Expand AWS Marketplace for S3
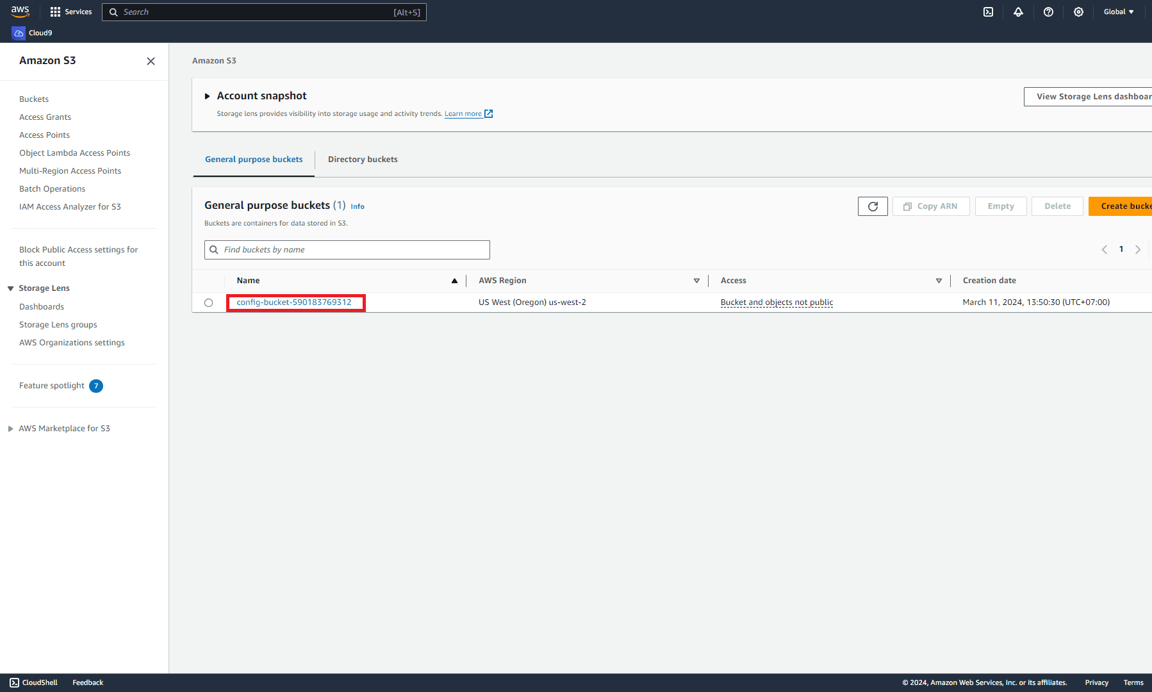 pyautogui.click(x=10, y=429)
